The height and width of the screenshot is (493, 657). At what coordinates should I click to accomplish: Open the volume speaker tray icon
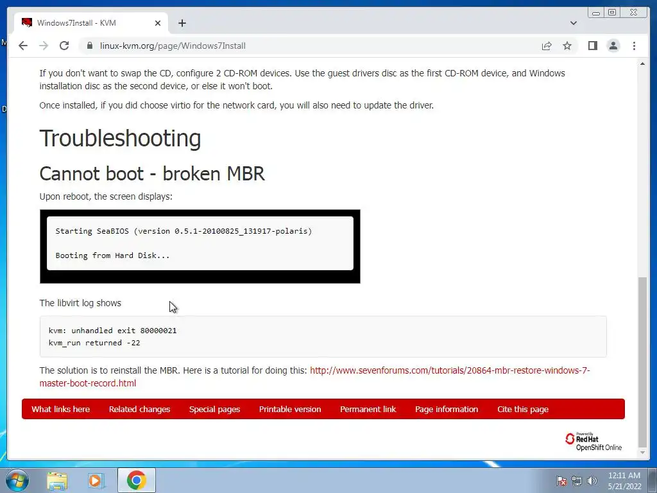[592, 481]
